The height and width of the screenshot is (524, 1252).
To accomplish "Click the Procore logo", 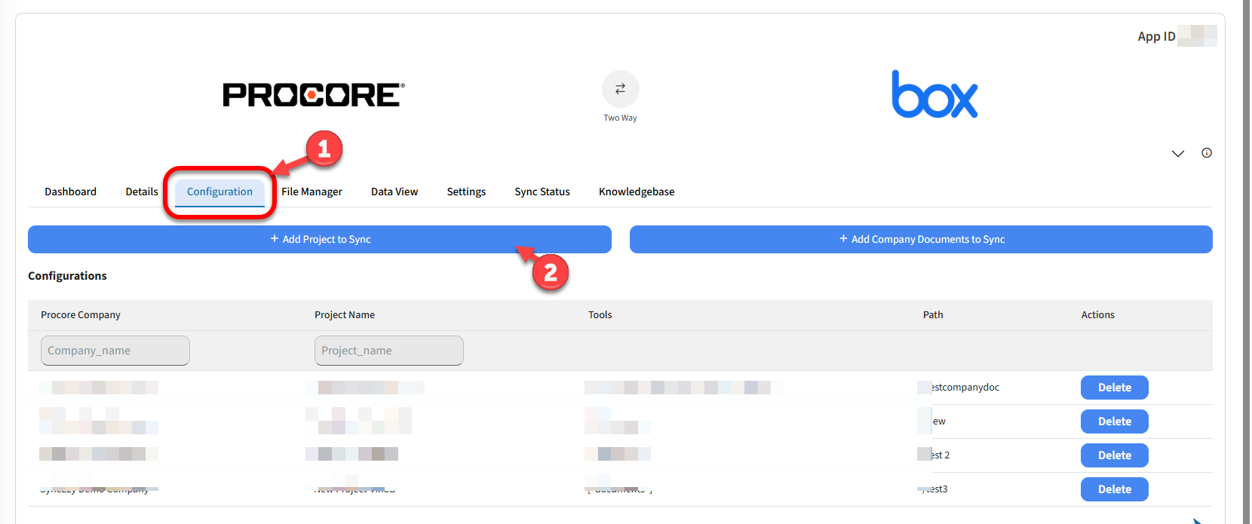I will [314, 95].
